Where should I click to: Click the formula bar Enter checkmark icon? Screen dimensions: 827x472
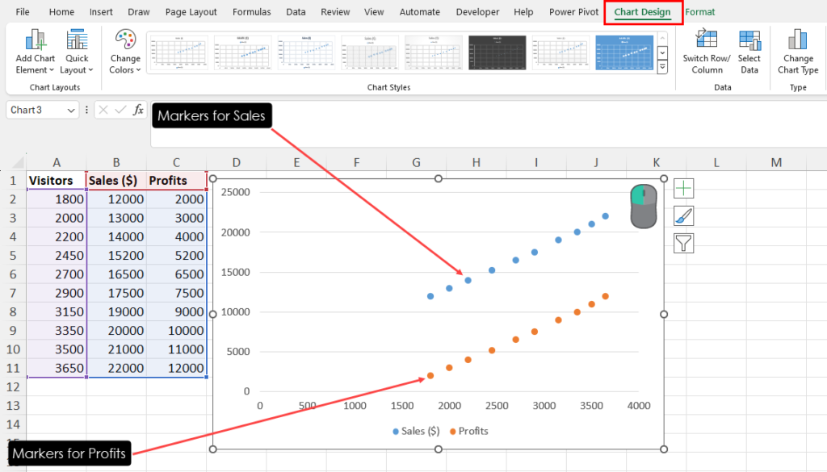121,110
